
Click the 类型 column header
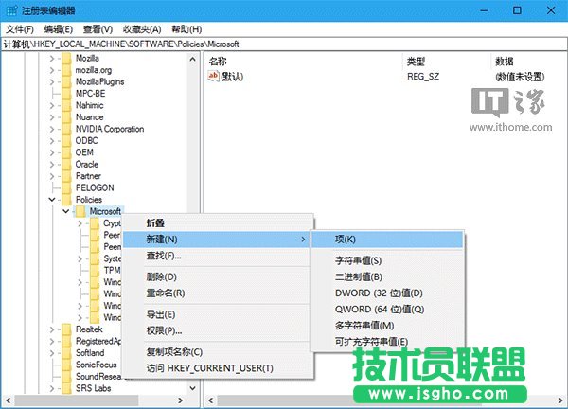coord(447,62)
